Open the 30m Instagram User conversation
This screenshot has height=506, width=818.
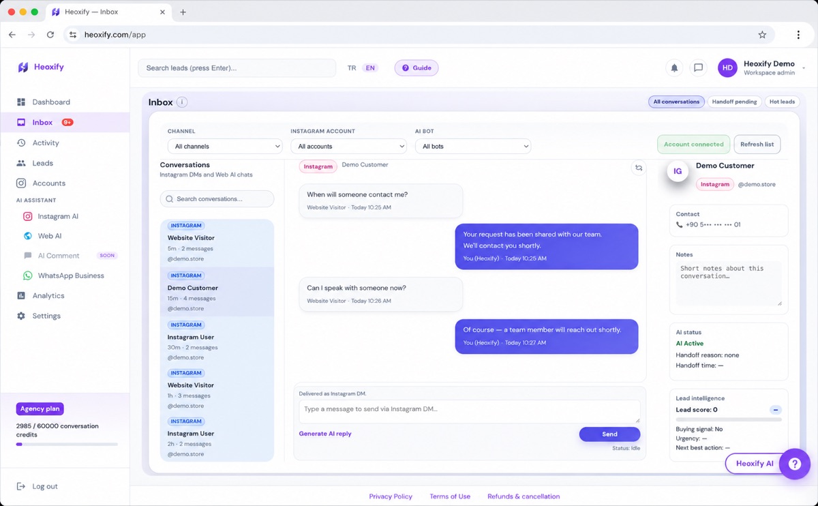coord(217,342)
